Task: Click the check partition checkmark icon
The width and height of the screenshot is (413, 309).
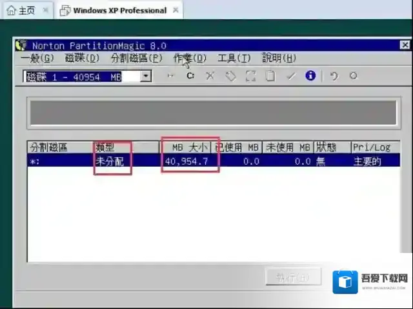Action: [x=291, y=76]
